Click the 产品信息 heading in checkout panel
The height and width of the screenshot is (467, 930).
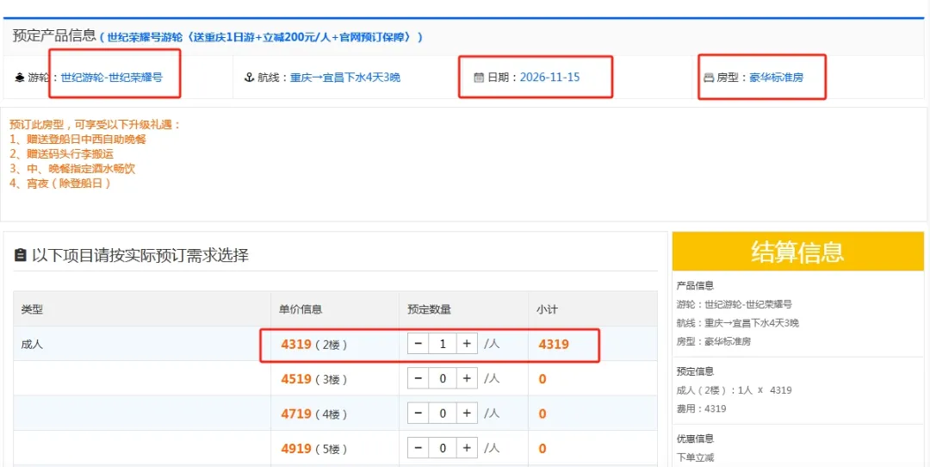pyautogui.click(x=695, y=285)
